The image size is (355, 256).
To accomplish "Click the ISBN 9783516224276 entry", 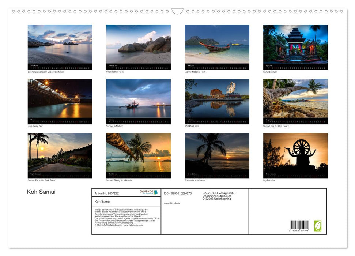I will point(178,193).
